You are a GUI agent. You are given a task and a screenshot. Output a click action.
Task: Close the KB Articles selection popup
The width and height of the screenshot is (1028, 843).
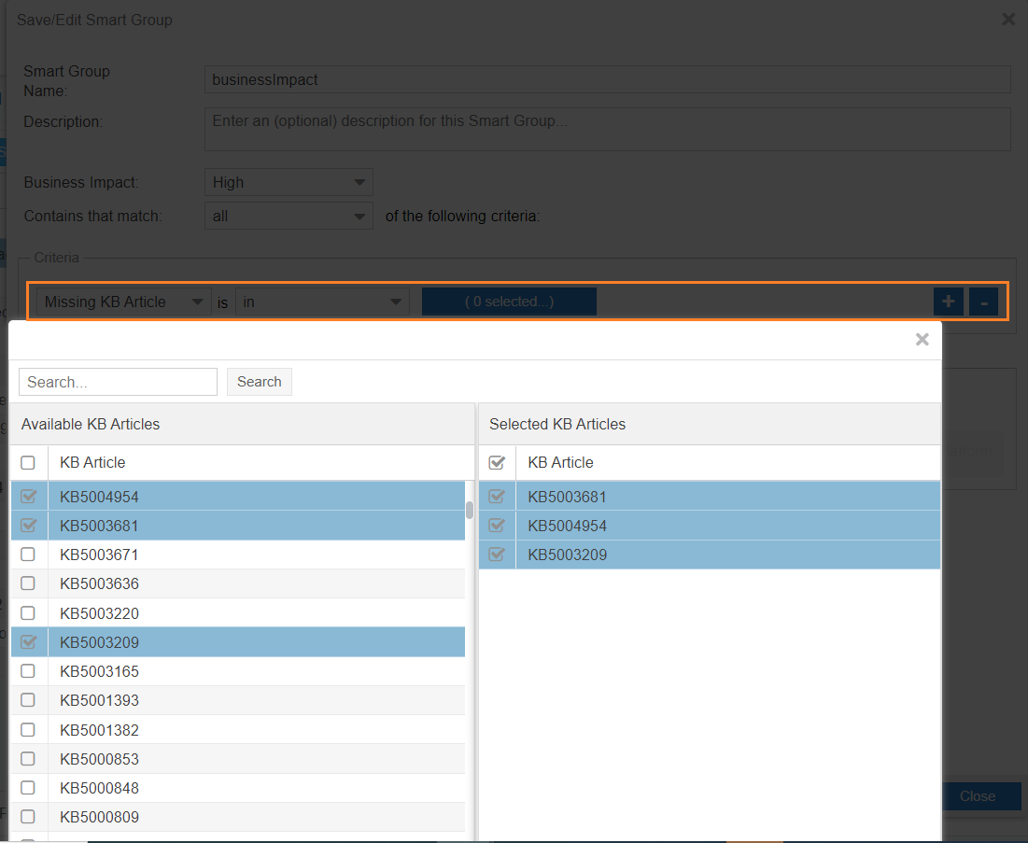922,340
